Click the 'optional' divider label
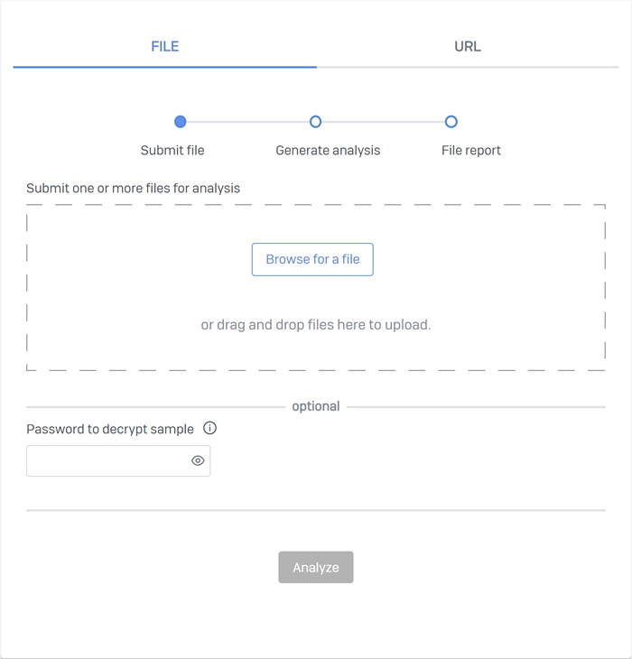632x659 pixels. [x=315, y=406]
